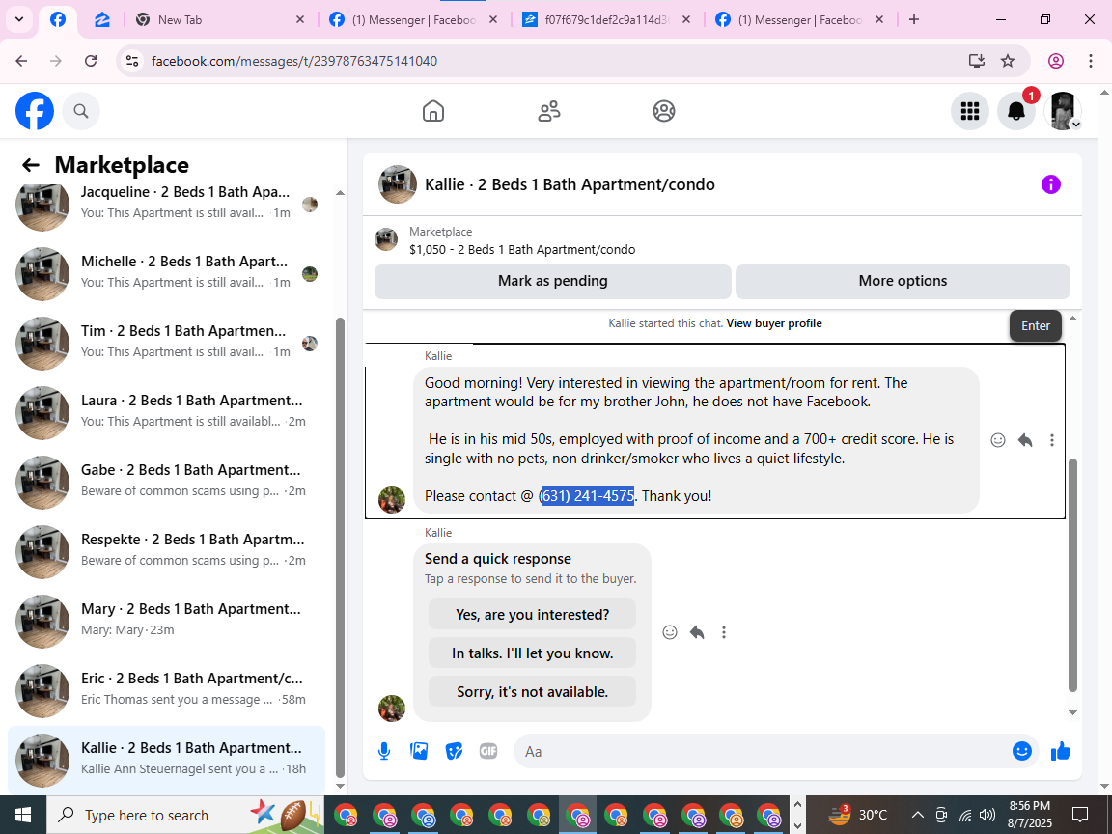Screen dimensions: 1112x834
Task: Open emoji picker in message field
Action: 1022,751
